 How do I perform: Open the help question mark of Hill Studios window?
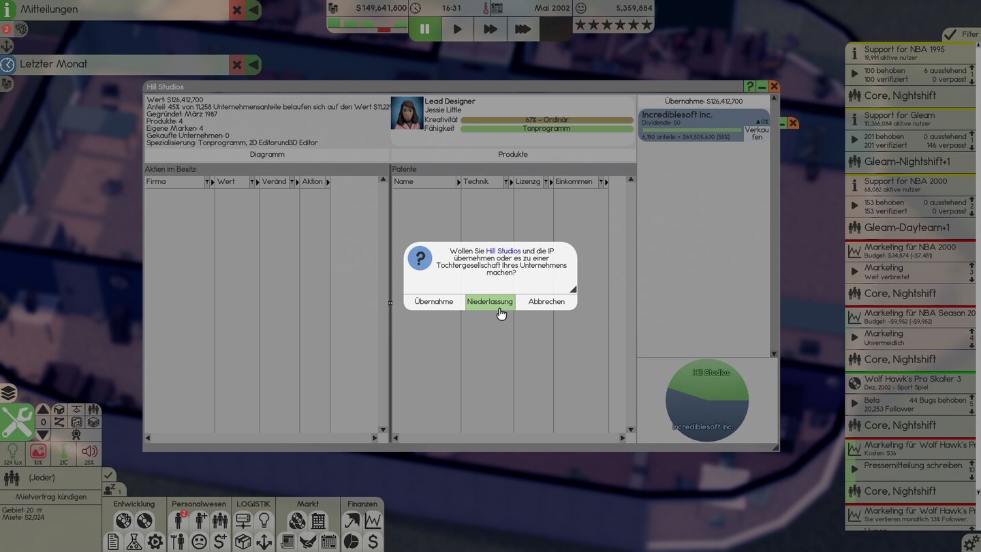click(x=750, y=87)
